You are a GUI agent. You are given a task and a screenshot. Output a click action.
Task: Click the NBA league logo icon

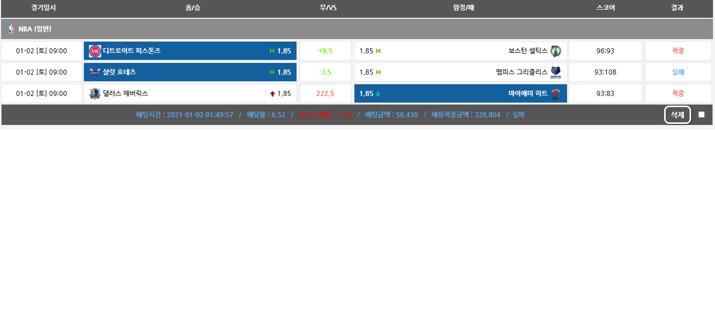pos(11,29)
